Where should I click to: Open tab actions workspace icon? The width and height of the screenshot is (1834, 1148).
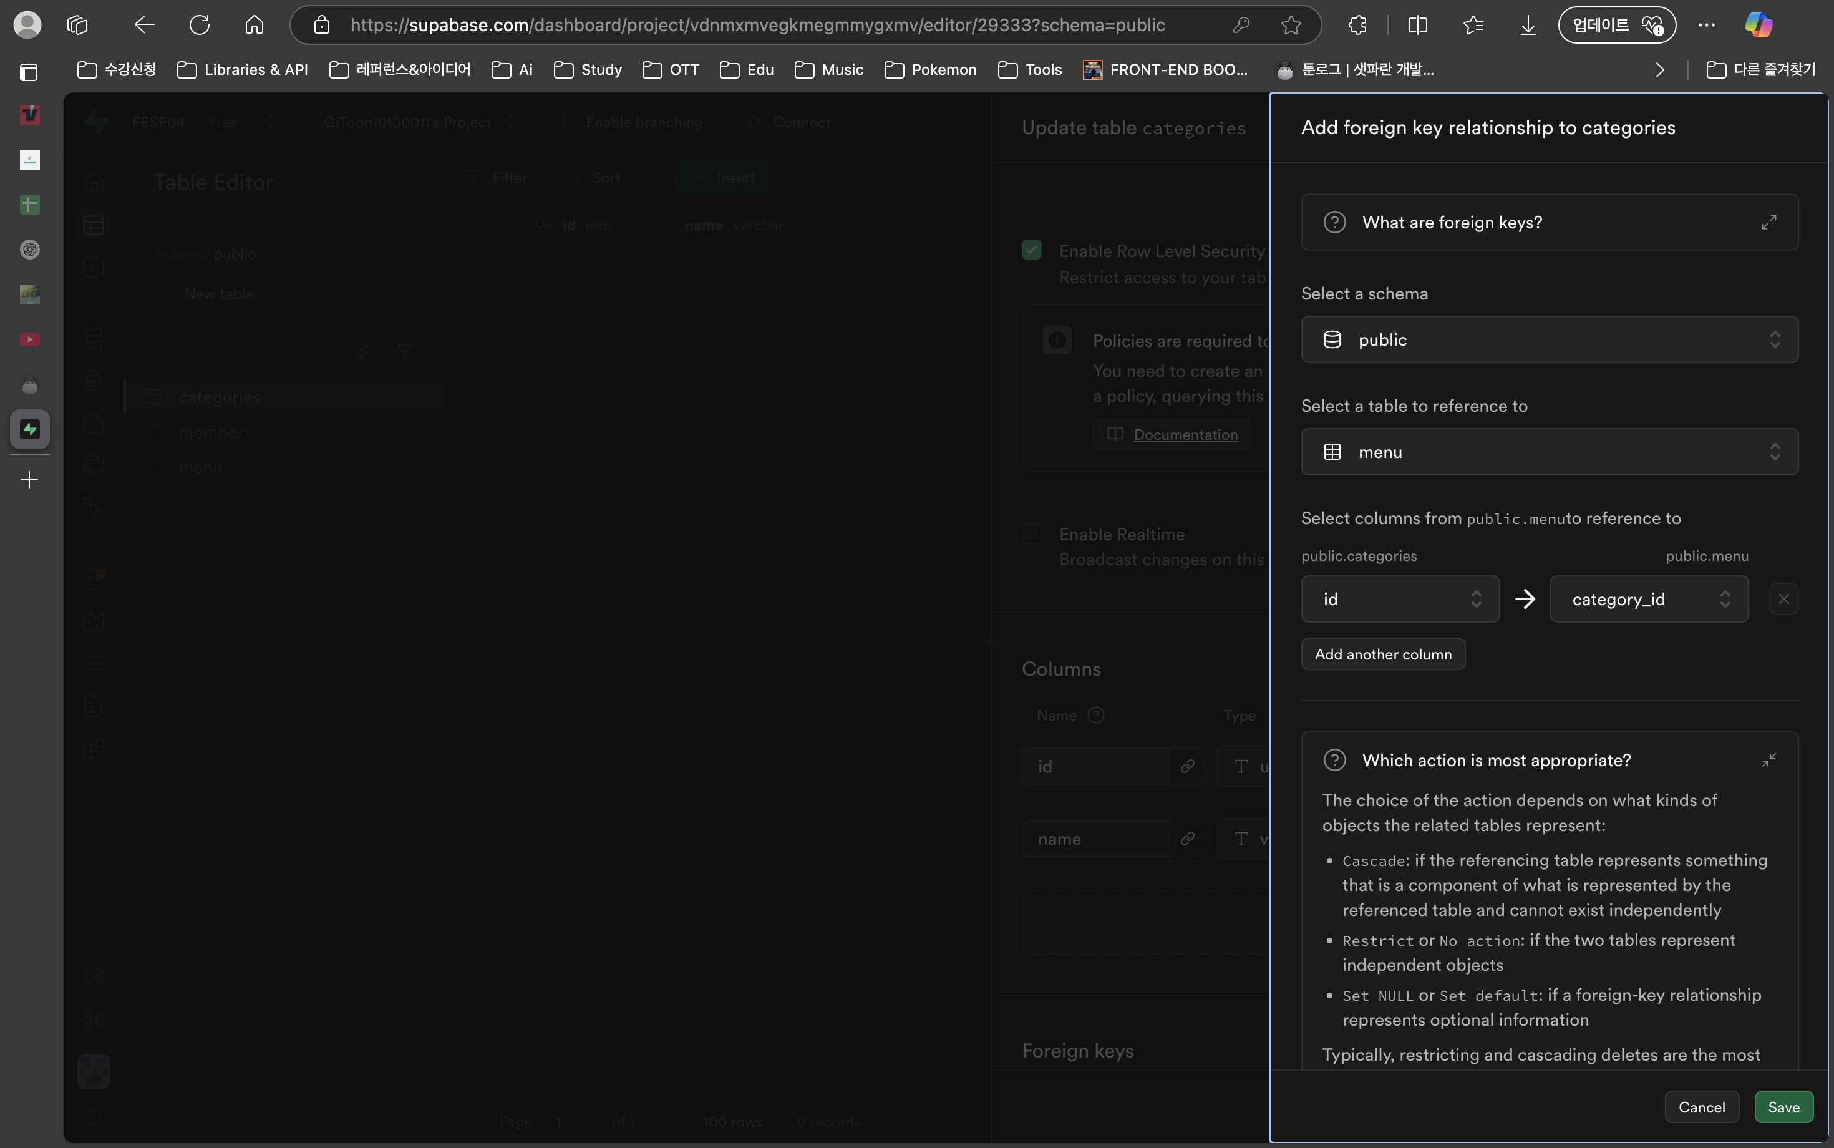(x=77, y=25)
